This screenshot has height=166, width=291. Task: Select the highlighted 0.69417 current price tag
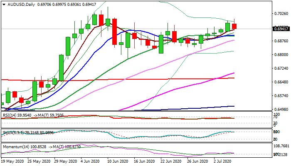pyautogui.click(x=281, y=29)
